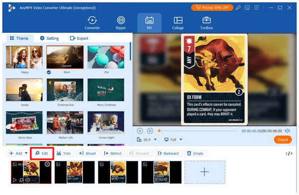Viewport: 299px width, 195px height.
Task: Click the Edit button
Action: pyautogui.click(x=42, y=154)
